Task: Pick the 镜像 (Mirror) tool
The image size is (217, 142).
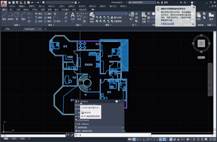Action: point(48,17)
